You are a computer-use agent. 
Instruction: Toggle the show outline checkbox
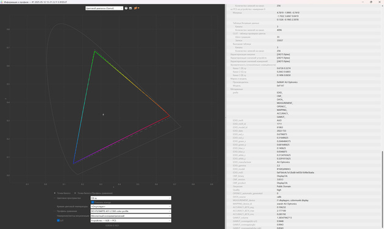[93, 202]
